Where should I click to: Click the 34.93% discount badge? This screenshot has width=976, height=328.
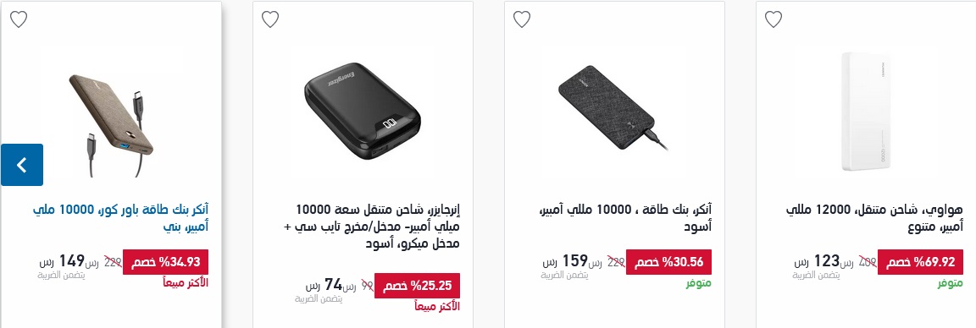(165, 262)
